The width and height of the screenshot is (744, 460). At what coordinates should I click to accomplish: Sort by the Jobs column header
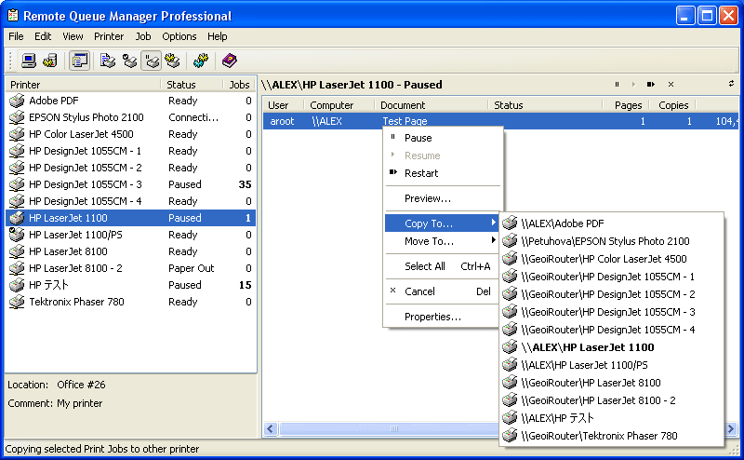[x=240, y=85]
